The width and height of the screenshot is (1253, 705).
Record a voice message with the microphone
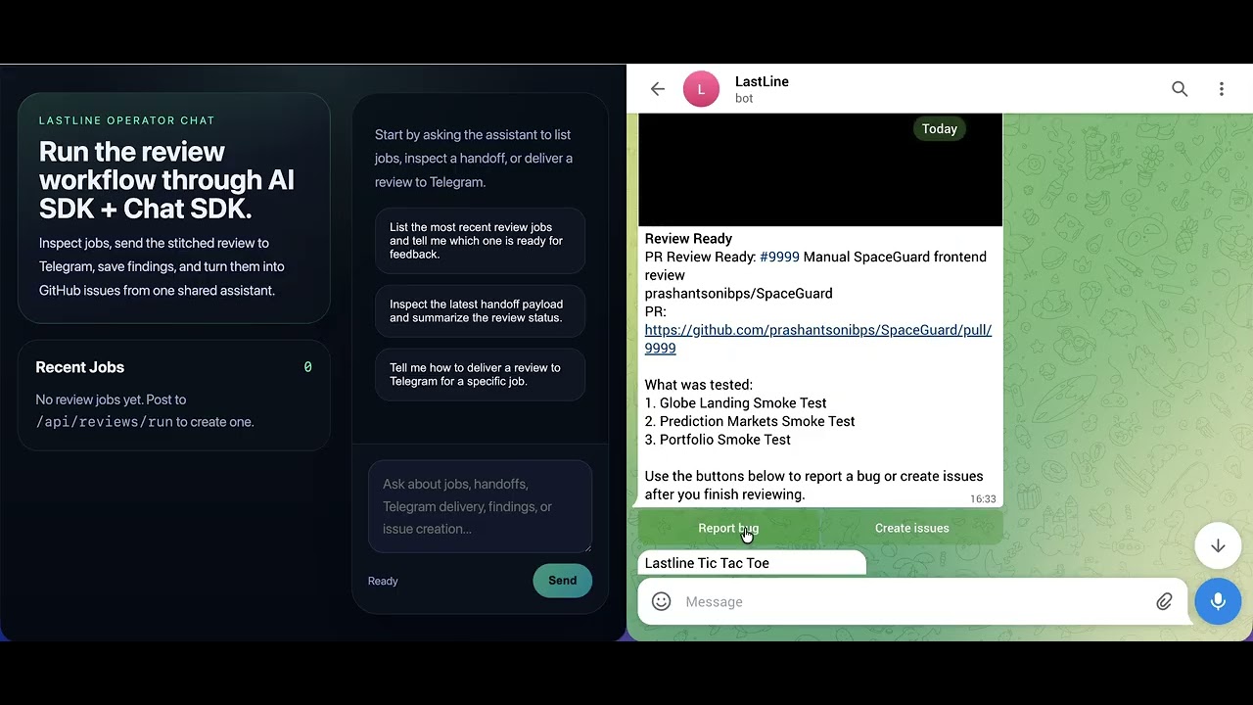coord(1218,601)
